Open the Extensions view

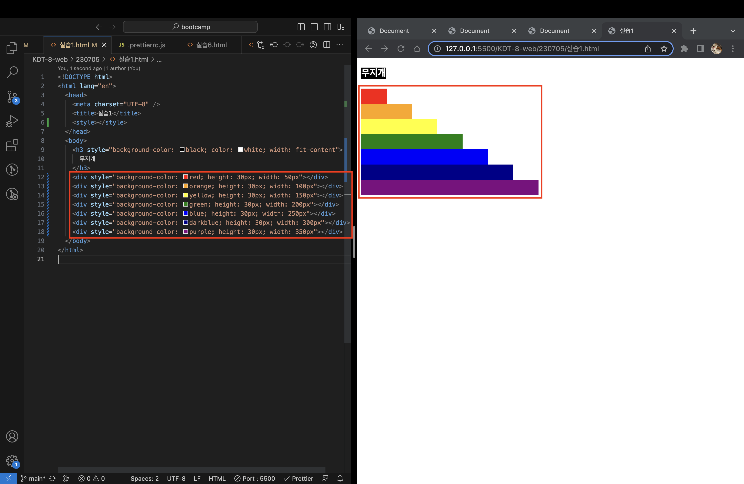[x=12, y=145]
